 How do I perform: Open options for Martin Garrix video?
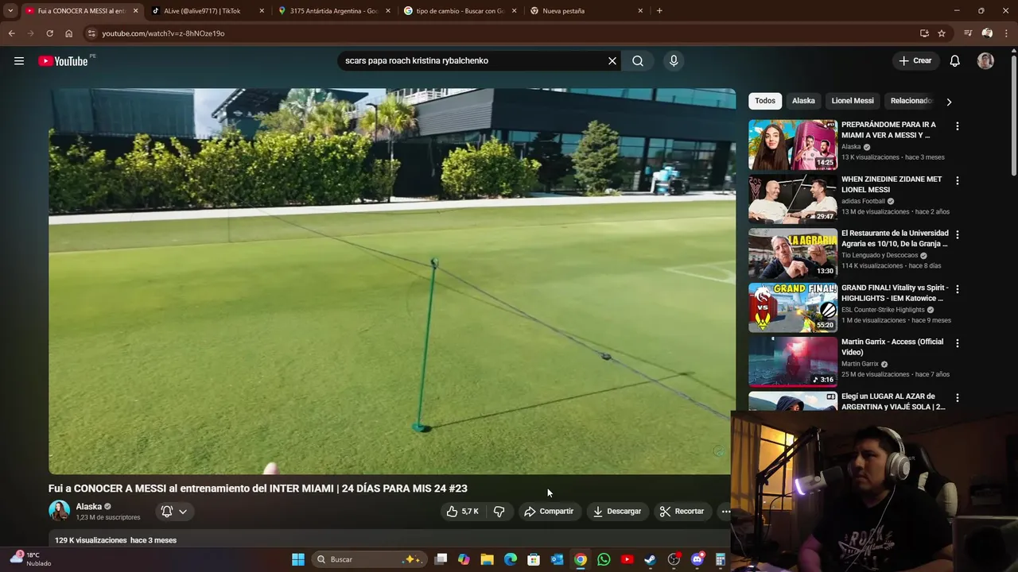point(957,343)
